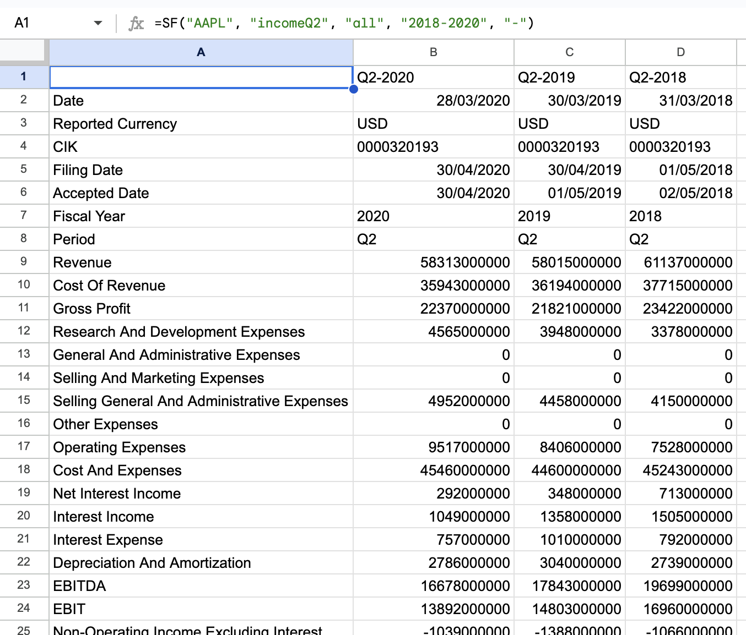
Task: Select the Cost Of Revenue label cell
Action: click(x=201, y=285)
